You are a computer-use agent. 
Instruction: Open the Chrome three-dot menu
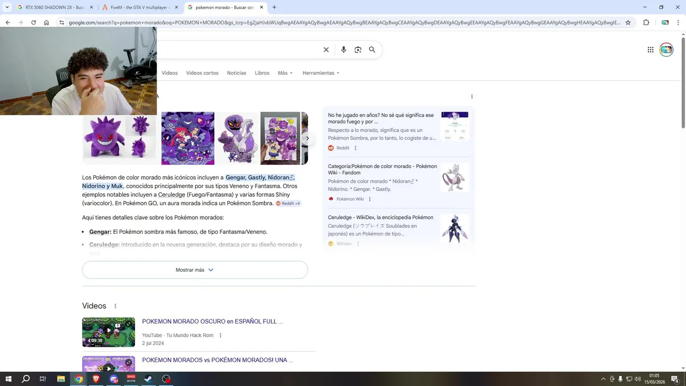pos(679,23)
